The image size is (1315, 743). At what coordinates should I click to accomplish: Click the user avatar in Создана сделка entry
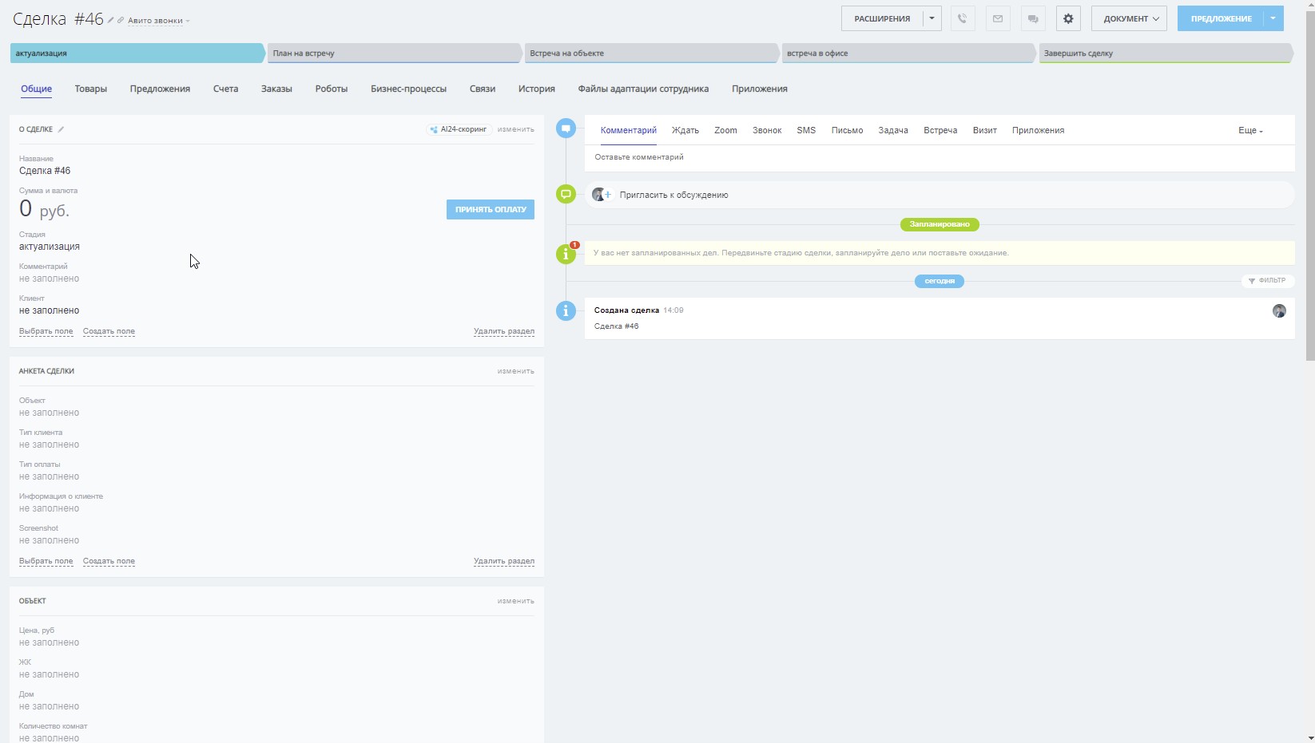pyautogui.click(x=1279, y=311)
